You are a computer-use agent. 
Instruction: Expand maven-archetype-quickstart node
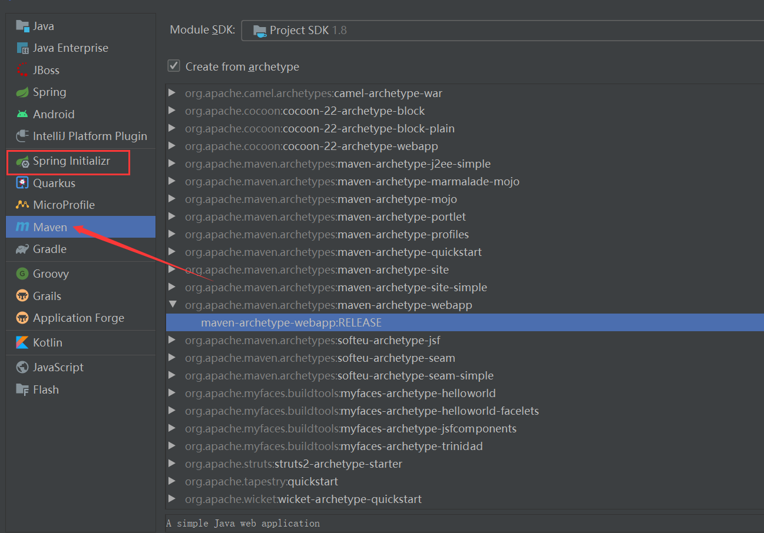click(172, 252)
